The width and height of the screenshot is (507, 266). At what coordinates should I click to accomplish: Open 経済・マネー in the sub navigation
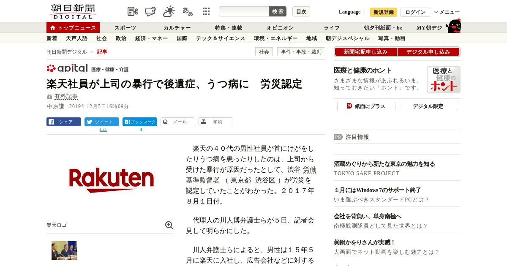(152, 38)
